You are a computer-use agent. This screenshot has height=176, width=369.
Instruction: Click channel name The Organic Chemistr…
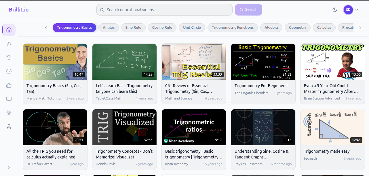click(x=253, y=93)
